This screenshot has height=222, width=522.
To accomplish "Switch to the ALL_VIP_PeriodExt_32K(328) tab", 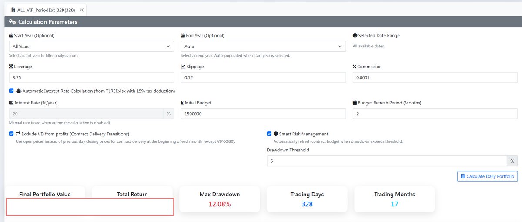I will pos(46,9).
